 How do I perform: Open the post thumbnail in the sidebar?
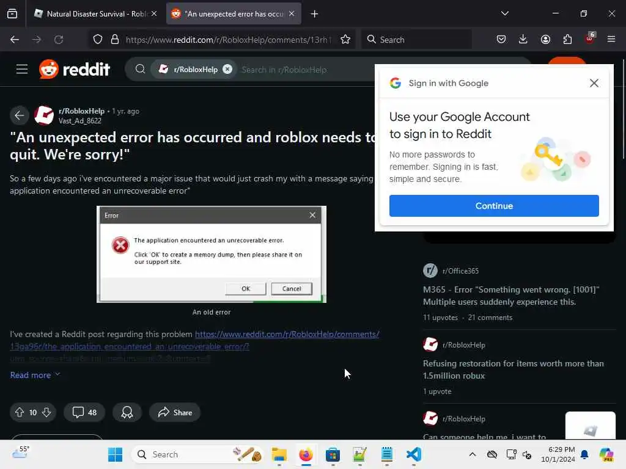(590, 426)
